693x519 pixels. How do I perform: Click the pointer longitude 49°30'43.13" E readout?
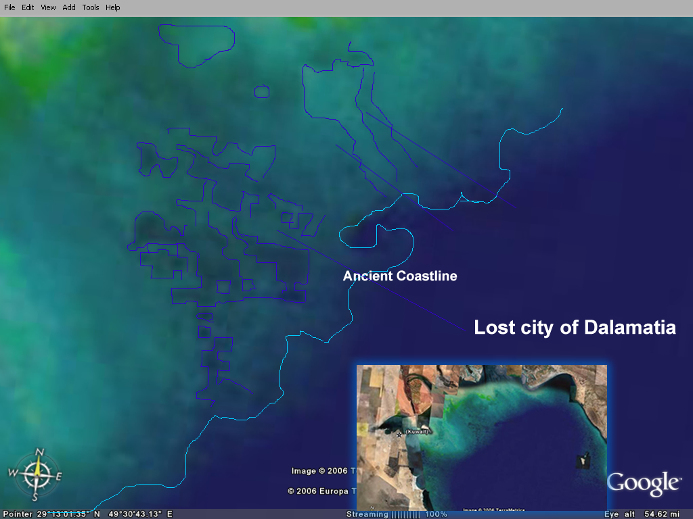click(141, 514)
